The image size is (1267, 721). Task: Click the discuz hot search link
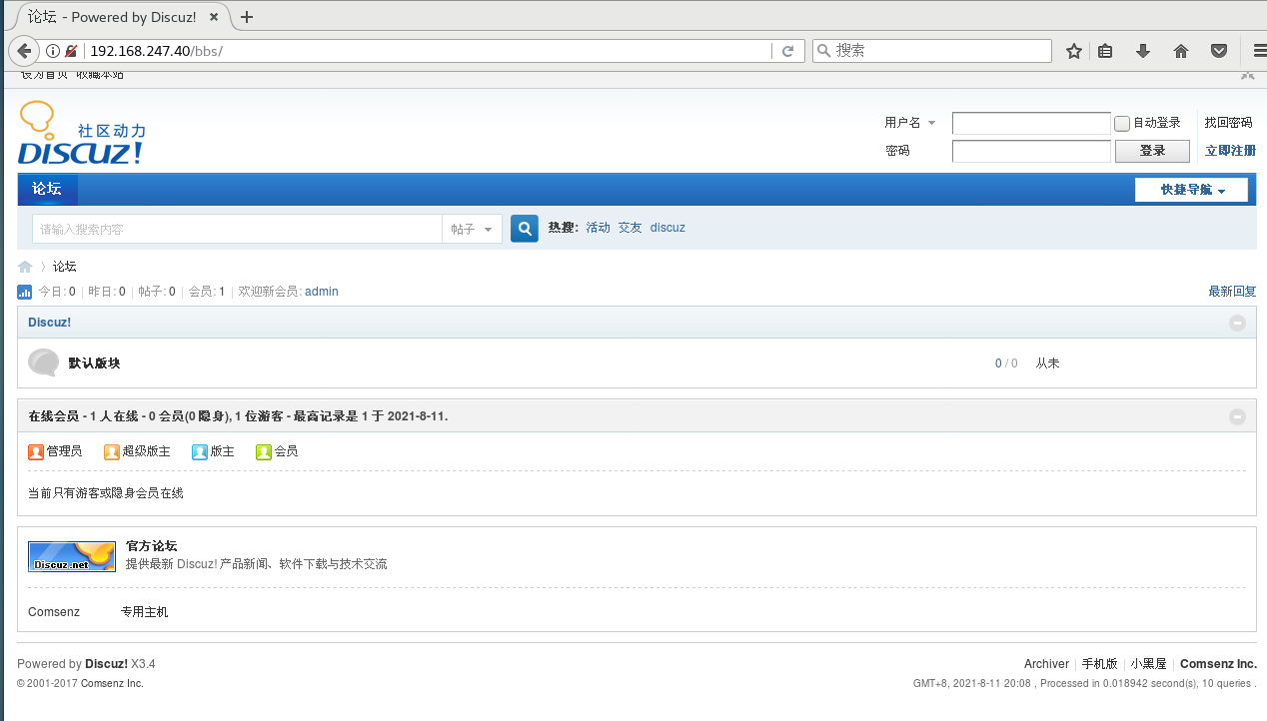pyautogui.click(x=667, y=228)
